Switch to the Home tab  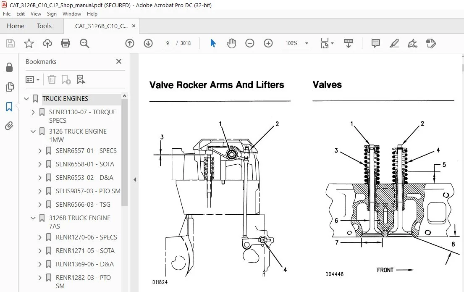[x=16, y=26]
